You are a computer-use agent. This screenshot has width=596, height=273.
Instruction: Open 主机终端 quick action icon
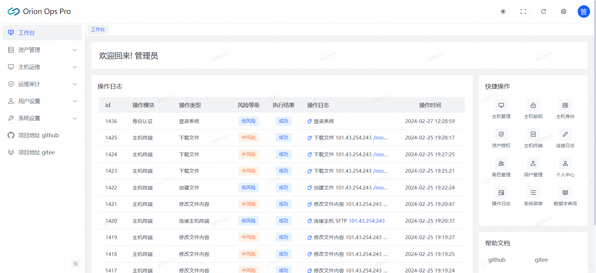(x=533, y=134)
